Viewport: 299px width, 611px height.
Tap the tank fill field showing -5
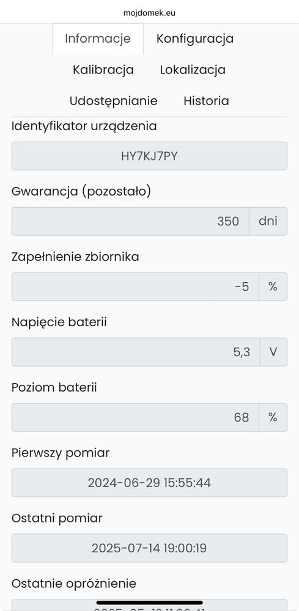[x=135, y=287]
